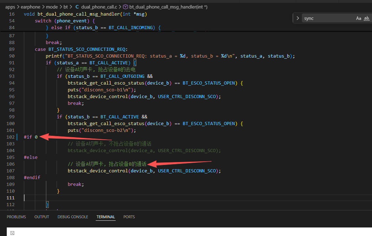Open the "earphone" breadcrumb folder
This screenshot has width=372, height=236.
30,7
